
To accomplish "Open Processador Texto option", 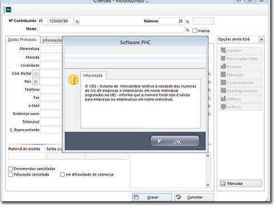I will [241, 58].
